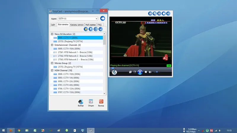Screen dimensions: 237x133
Task: Collapse the Movies Group
Action: 52,63
